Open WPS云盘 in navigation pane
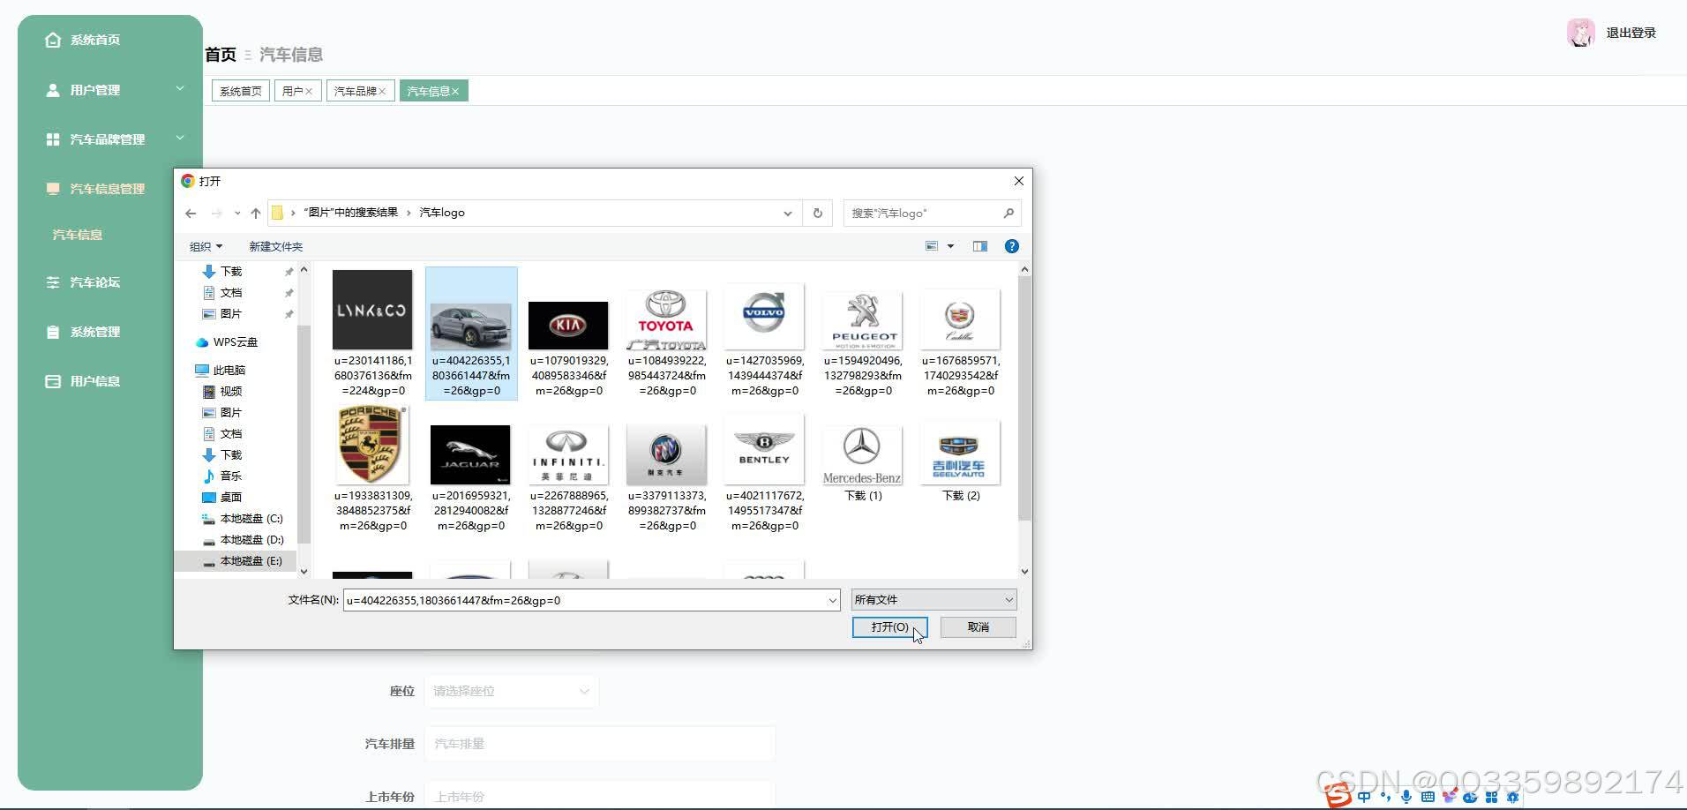1687x810 pixels. (227, 342)
